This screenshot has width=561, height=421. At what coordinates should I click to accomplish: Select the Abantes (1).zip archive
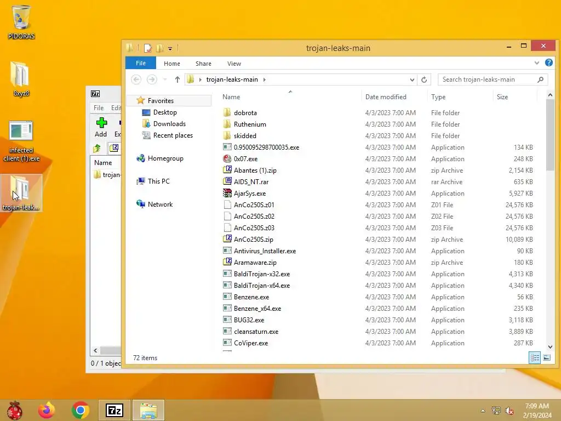tap(255, 170)
